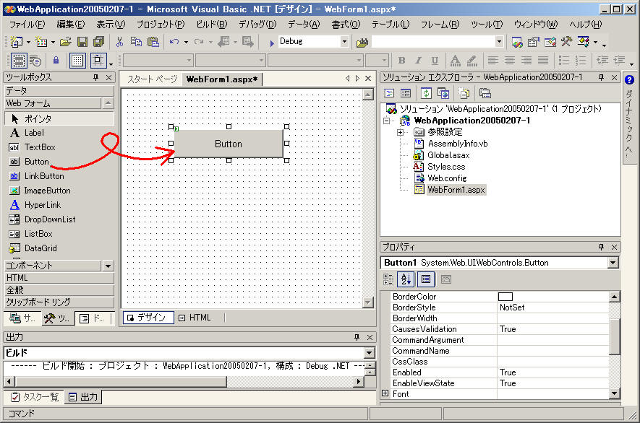Sort properties alphabetically with A-Z icon
640x423 pixels.
click(x=407, y=279)
